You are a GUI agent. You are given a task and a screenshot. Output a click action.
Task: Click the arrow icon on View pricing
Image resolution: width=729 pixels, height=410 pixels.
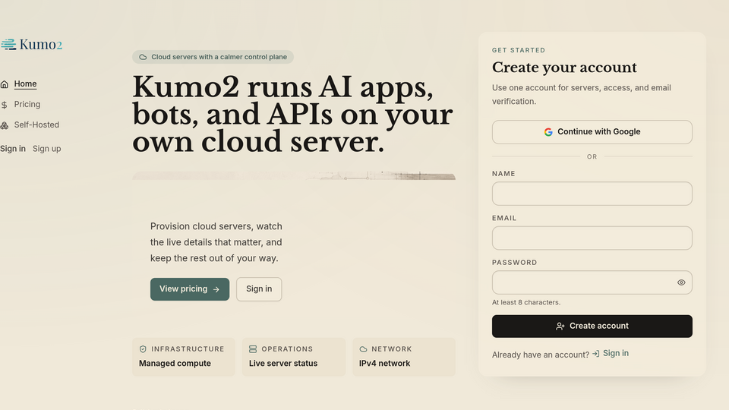(216, 289)
